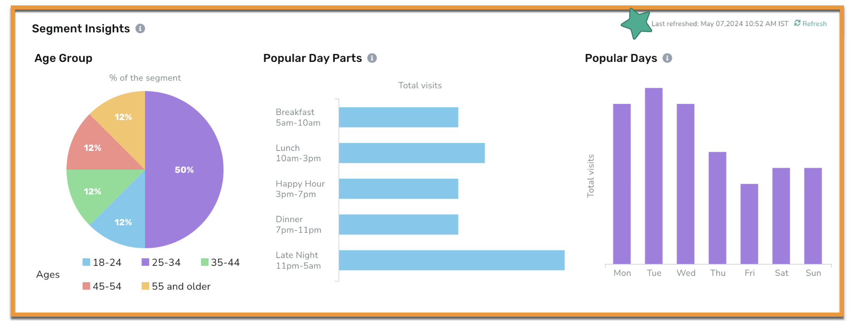The height and width of the screenshot is (325, 854).
Task: Select the yellow 12% pie slice
Action: pyautogui.click(x=123, y=117)
